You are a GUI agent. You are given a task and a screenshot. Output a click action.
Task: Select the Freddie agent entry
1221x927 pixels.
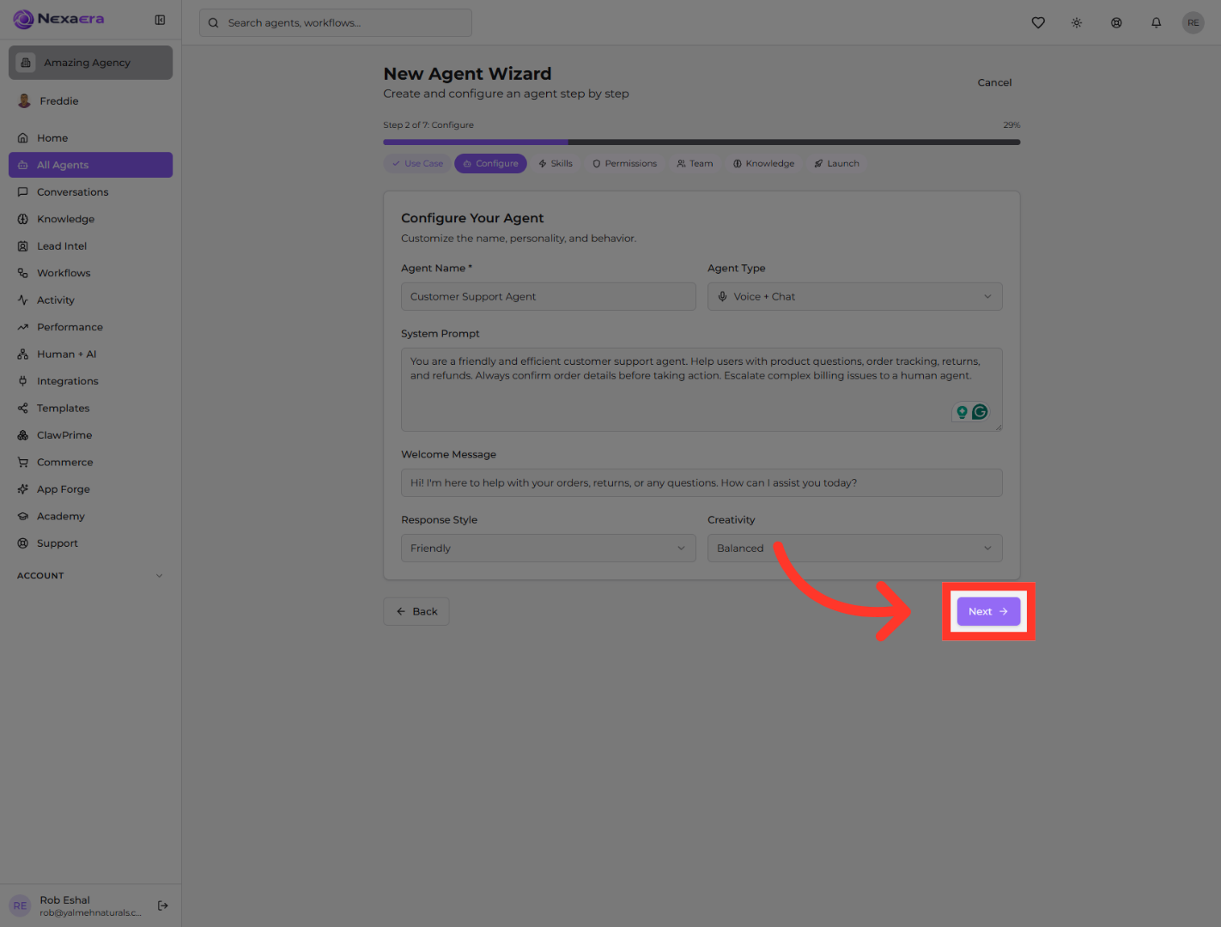(x=90, y=101)
